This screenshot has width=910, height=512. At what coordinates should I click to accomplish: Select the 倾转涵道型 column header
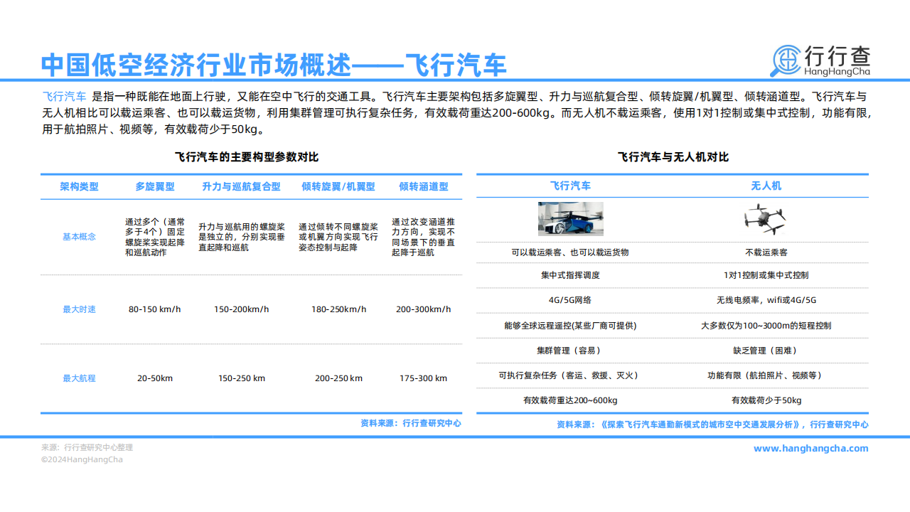tap(424, 187)
